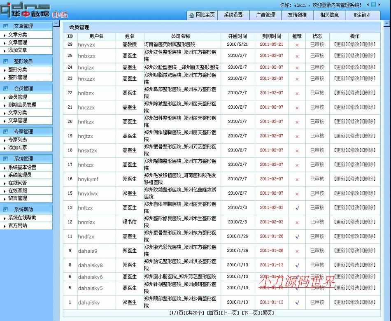391x321 pixels.
Task: Click the 到期时间 column header
Action: pyautogui.click(x=272, y=36)
